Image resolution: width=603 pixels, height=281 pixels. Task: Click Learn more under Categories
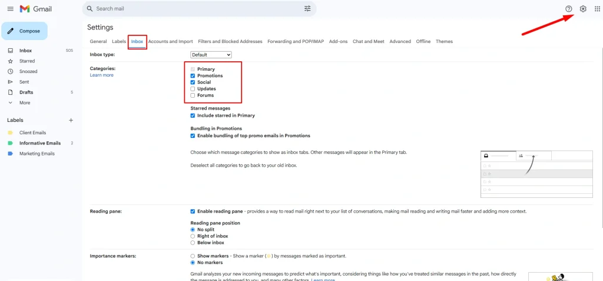[x=101, y=75]
